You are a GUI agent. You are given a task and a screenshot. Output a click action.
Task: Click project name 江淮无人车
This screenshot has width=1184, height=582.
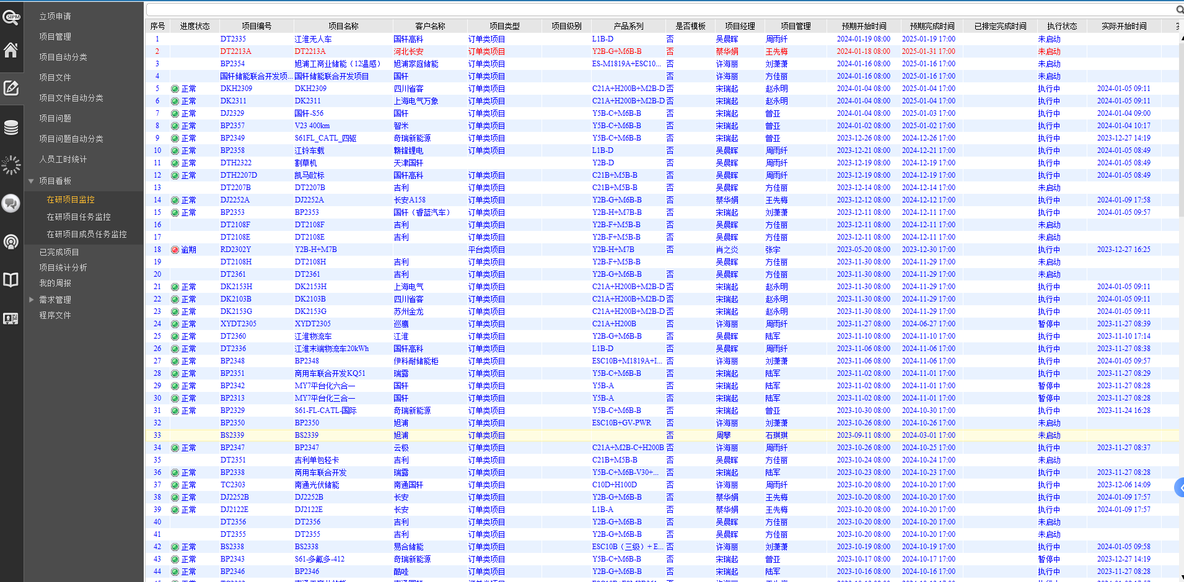click(x=313, y=39)
